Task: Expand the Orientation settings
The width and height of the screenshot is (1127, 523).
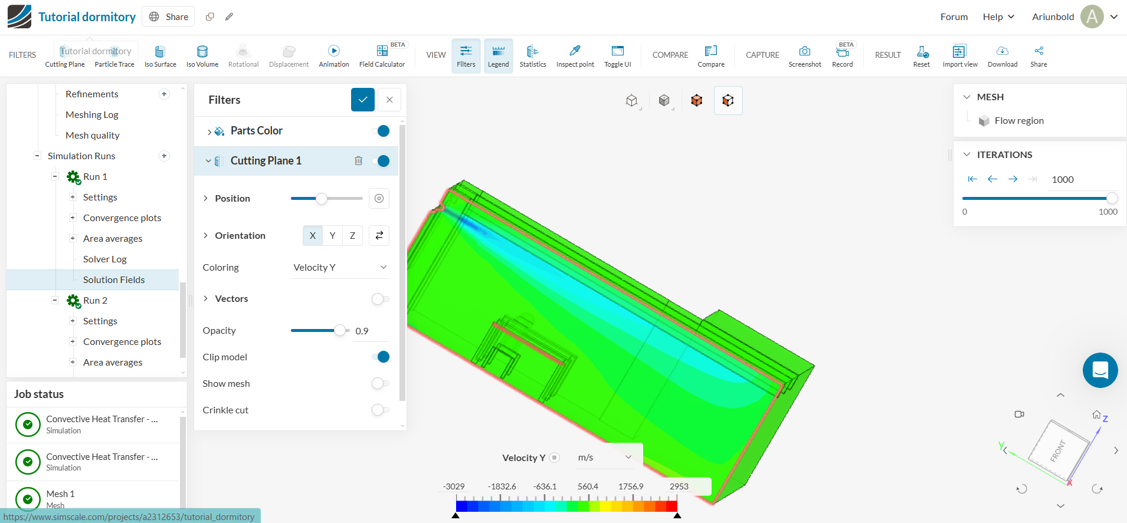Action: pos(205,236)
